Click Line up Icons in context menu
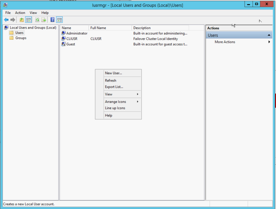Image resolution: width=276 pixels, height=209 pixels. pos(118,108)
